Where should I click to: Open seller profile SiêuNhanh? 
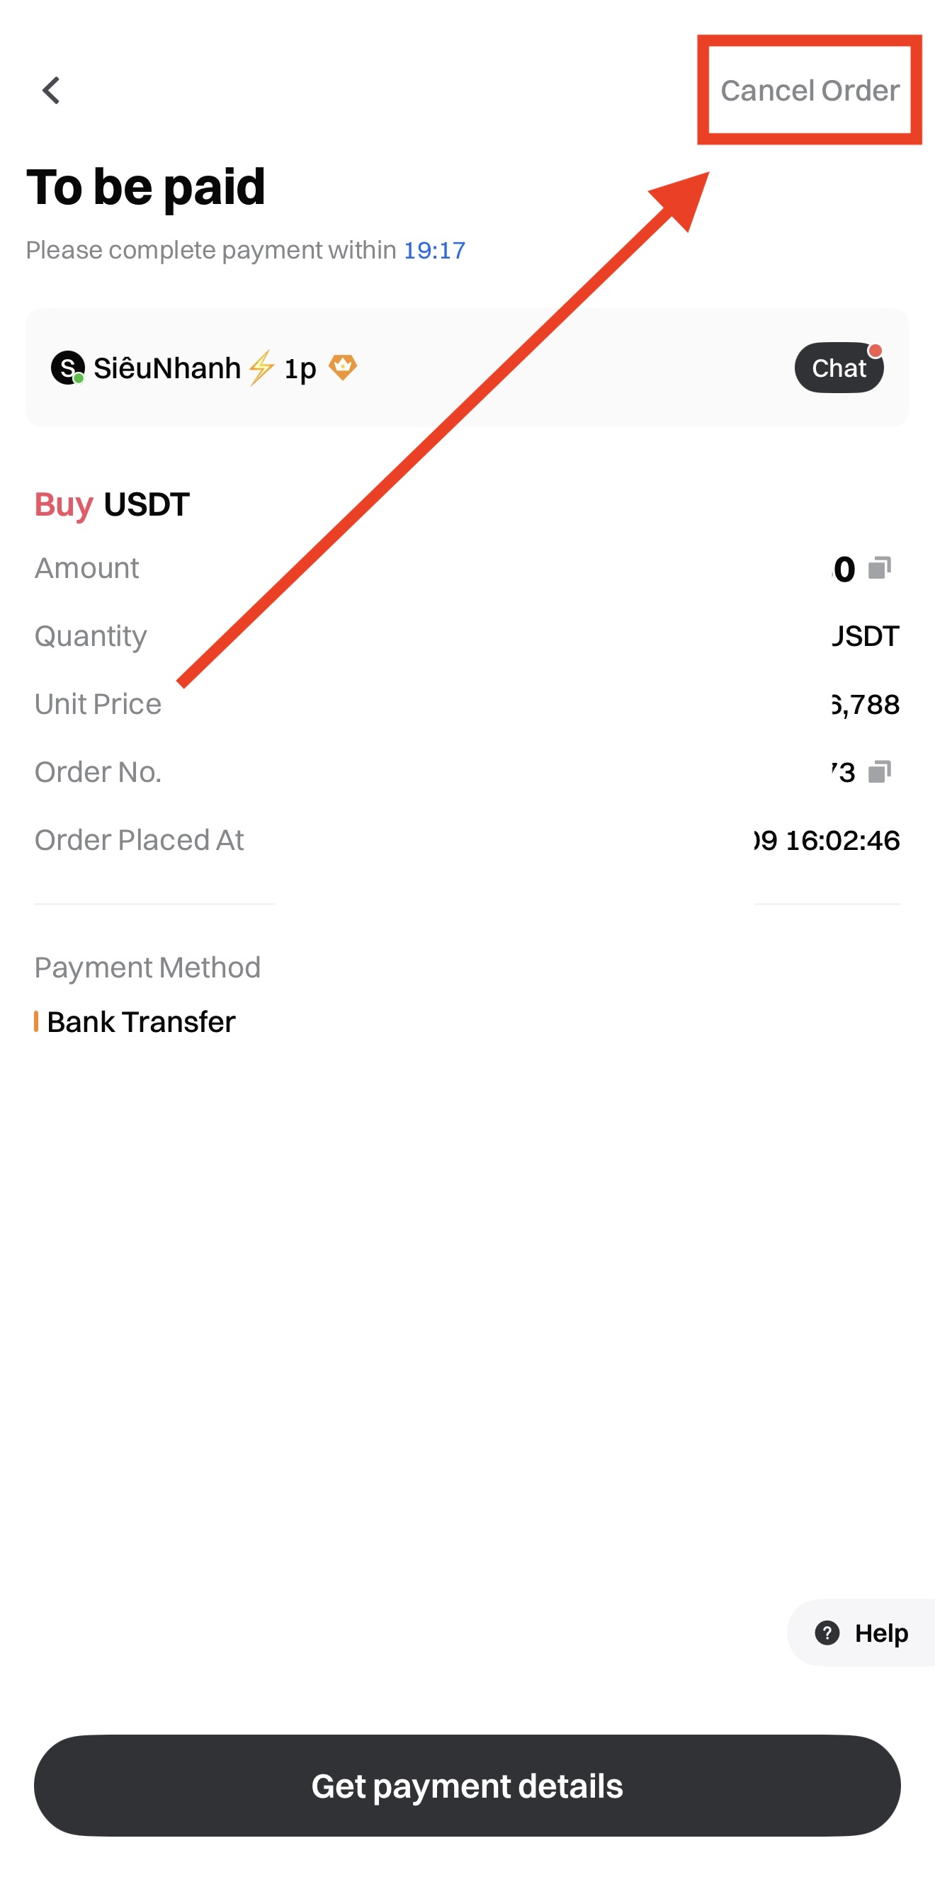[167, 368]
